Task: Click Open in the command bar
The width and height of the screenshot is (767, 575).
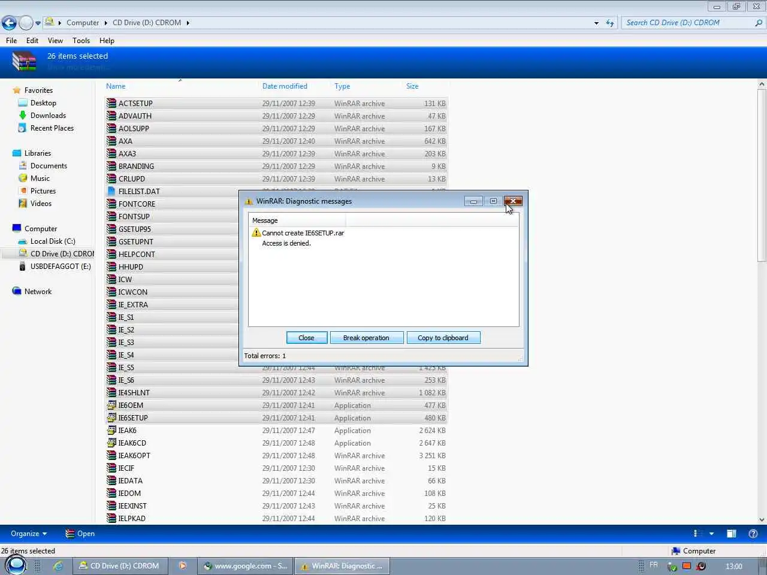Action: coord(80,534)
